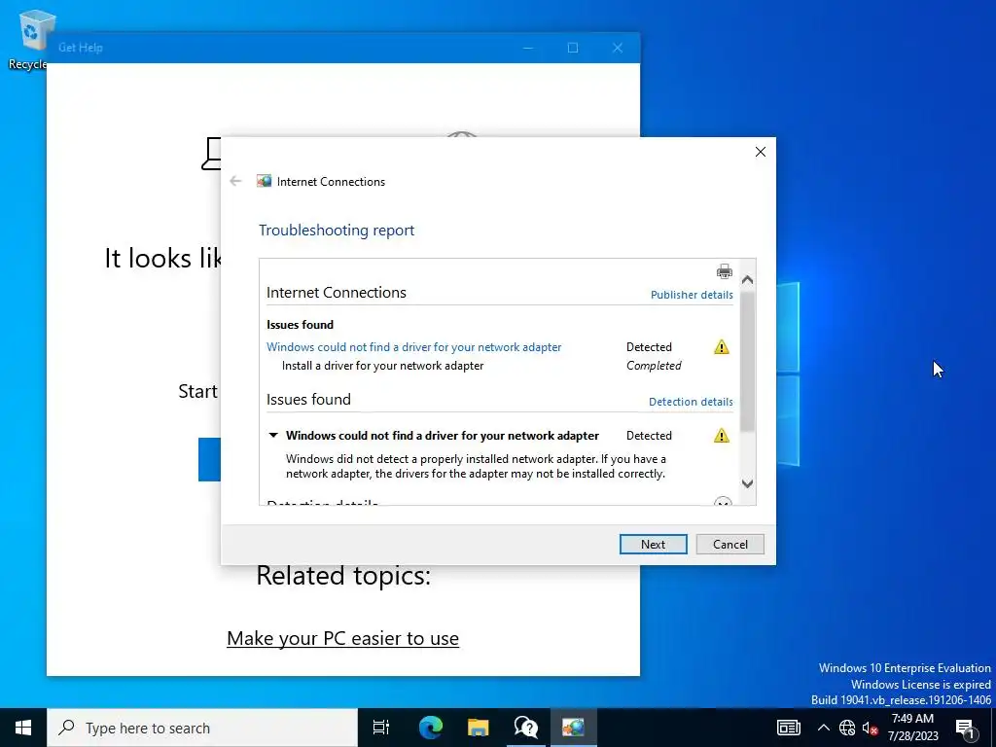996x747 pixels.
Task: Click the report vertical scrollbar thumb
Action: point(748,361)
